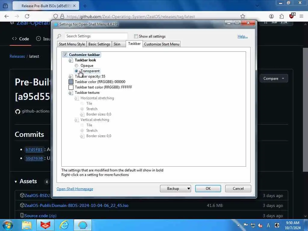Open the tracking protection shield icon
308x231 pixels.
[56, 16]
